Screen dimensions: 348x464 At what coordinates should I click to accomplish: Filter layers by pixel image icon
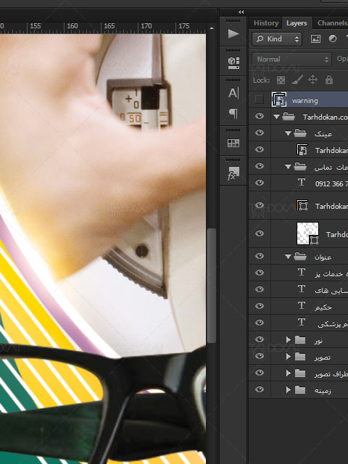pyautogui.click(x=315, y=38)
